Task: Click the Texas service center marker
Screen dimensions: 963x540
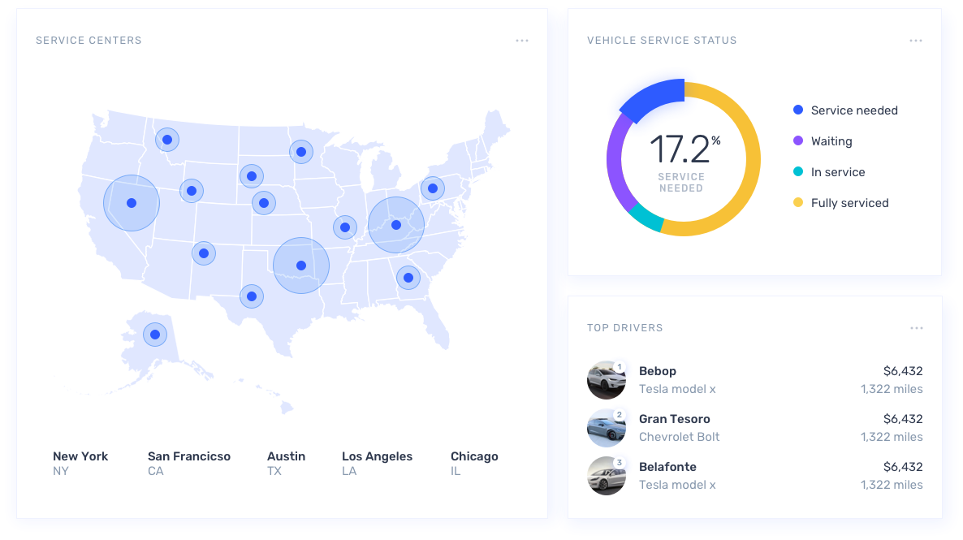Action: pyautogui.click(x=252, y=296)
